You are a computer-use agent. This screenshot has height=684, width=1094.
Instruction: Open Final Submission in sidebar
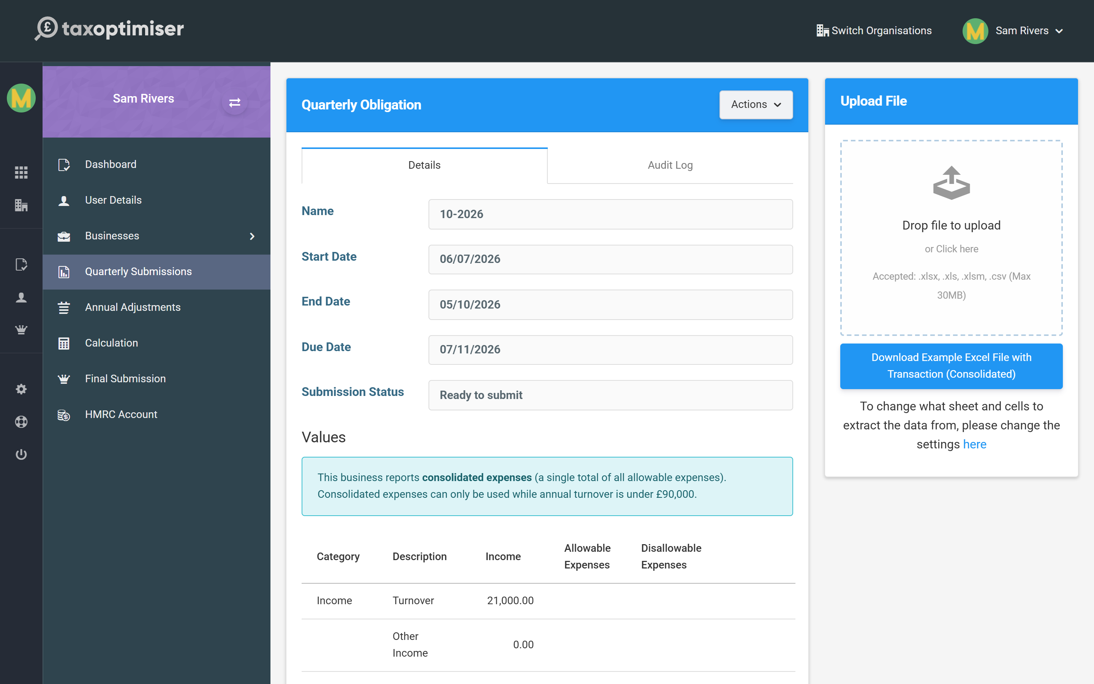point(157,378)
